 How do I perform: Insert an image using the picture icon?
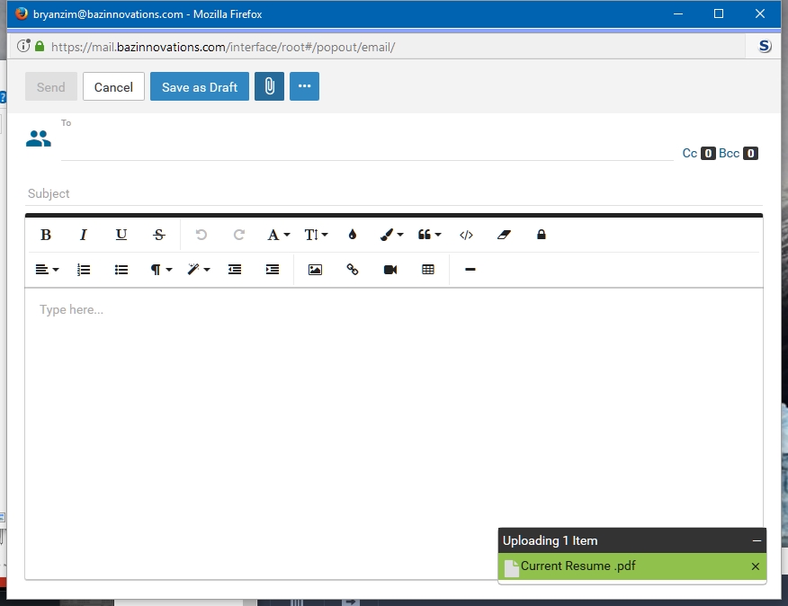315,270
